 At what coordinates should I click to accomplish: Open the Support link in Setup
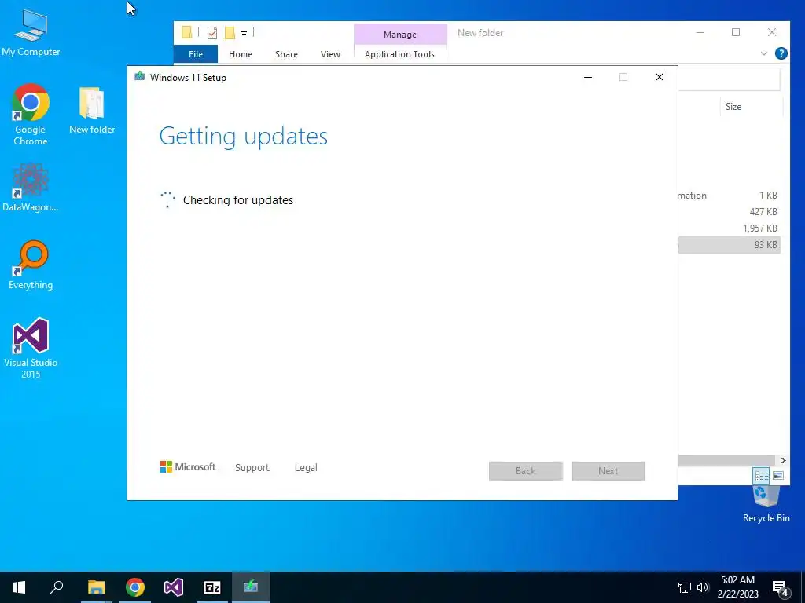pyautogui.click(x=252, y=468)
